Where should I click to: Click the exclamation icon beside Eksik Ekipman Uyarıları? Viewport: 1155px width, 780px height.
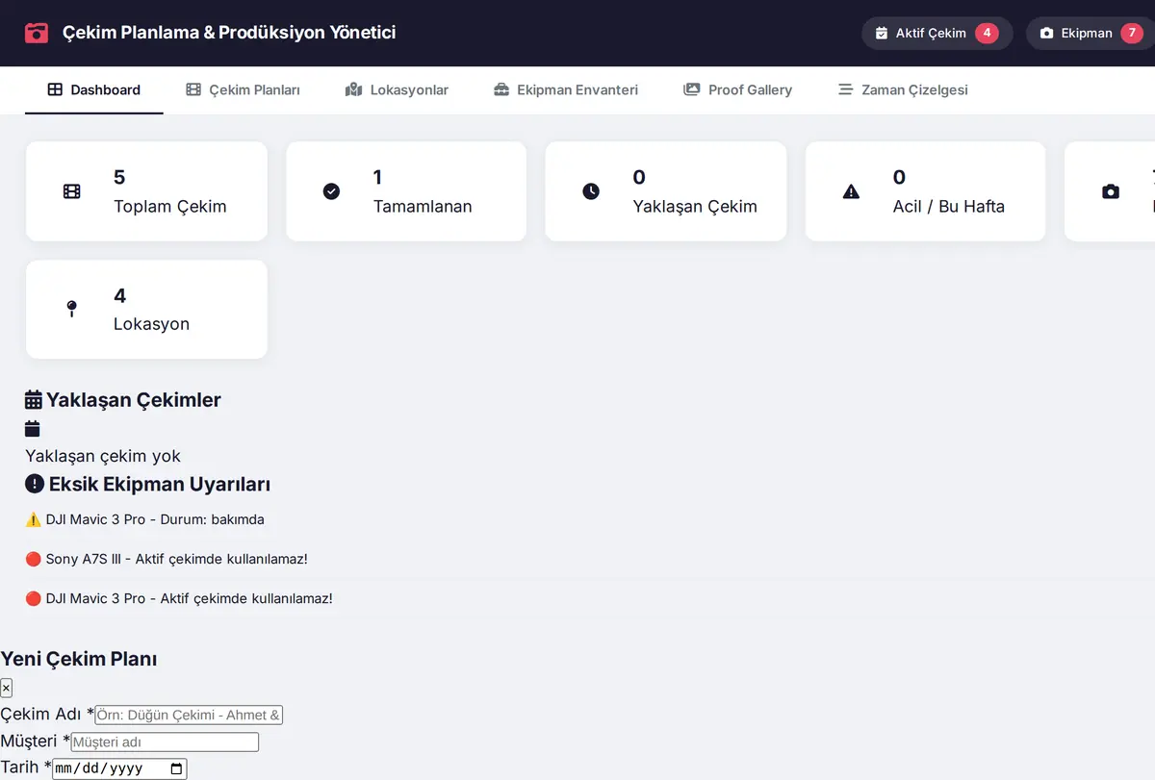pyautogui.click(x=35, y=484)
